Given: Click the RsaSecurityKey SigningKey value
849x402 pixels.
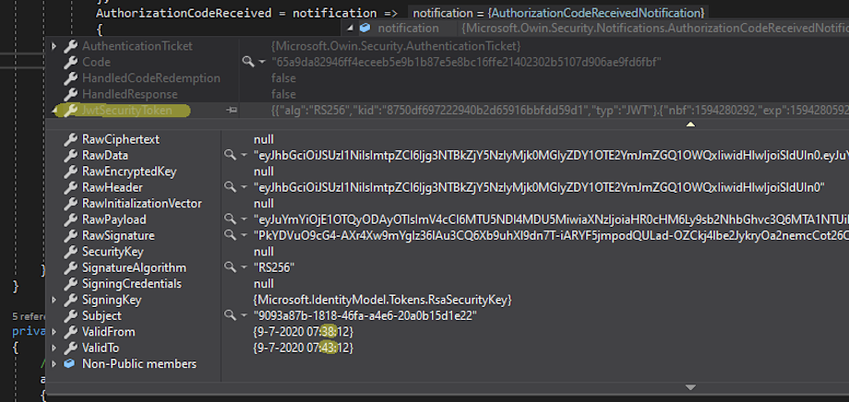Looking at the screenshot, I should 383,300.
